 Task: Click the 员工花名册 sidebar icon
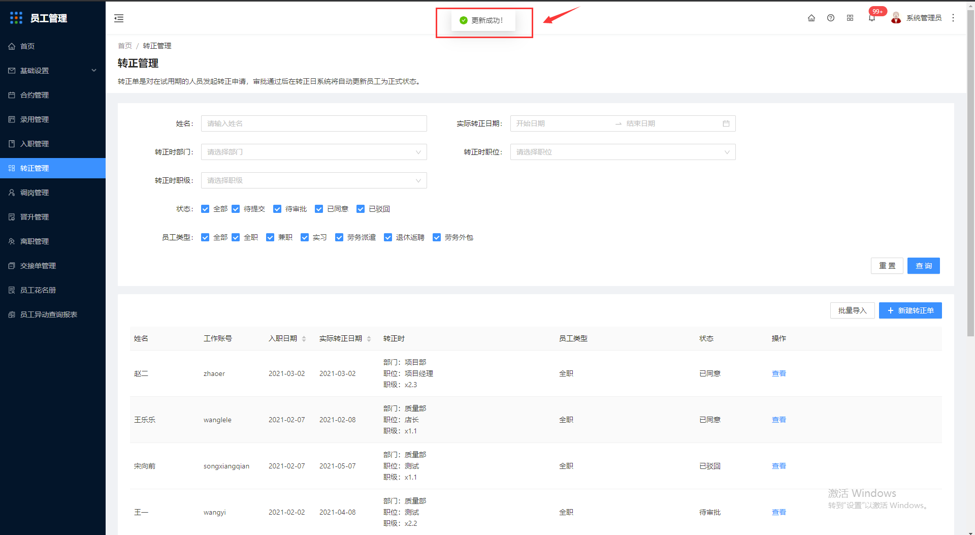pyautogui.click(x=12, y=290)
